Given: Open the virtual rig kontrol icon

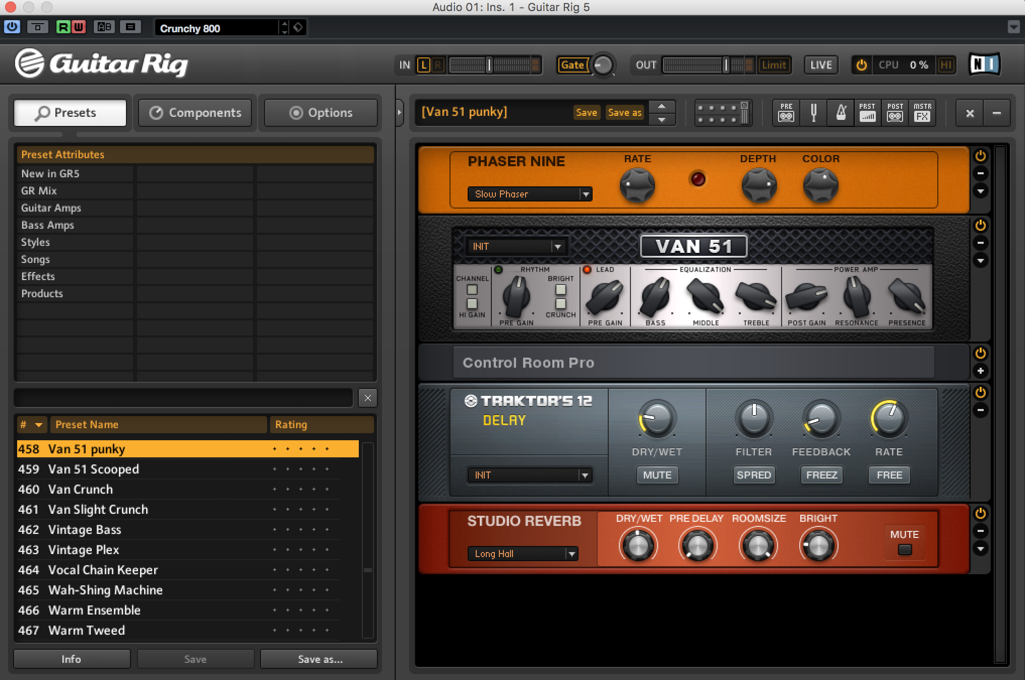Looking at the screenshot, I should tap(723, 112).
